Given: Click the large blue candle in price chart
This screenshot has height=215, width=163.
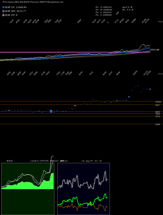Looking at the screenshot, I should tap(51, 111).
